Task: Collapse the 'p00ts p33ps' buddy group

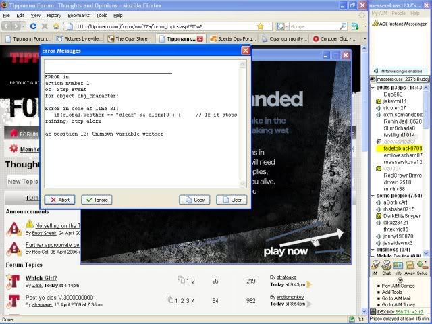Action: (x=373, y=88)
